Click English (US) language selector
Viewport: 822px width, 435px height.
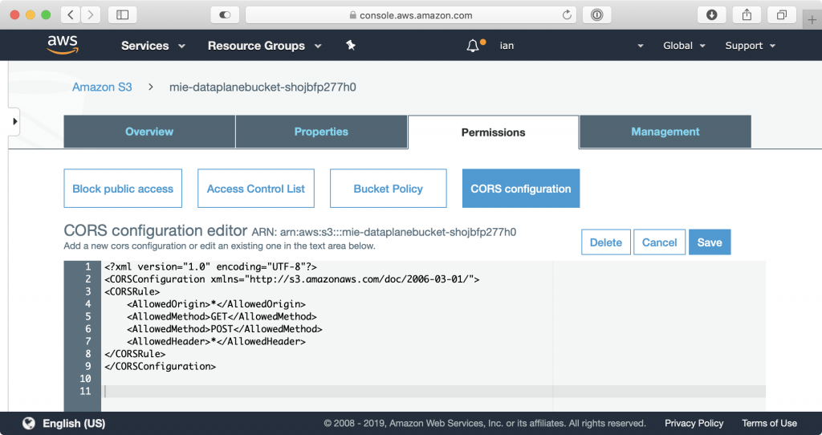(74, 423)
